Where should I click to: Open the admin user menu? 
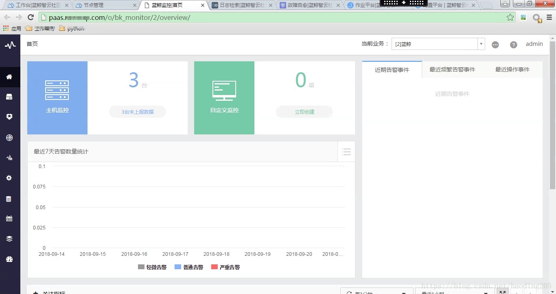click(534, 44)
